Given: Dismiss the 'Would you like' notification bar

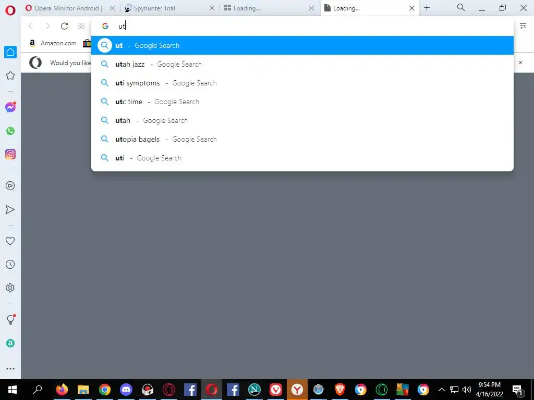Looking at the screenshot, I should [520, 63].
